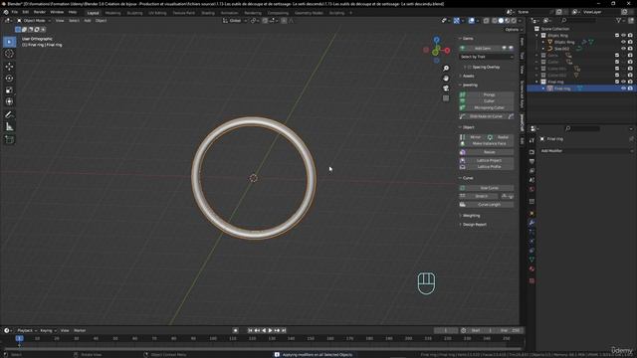Viewport: 637px width, 358px height.
Task: Open the Render menu
Action: point(40,12)
